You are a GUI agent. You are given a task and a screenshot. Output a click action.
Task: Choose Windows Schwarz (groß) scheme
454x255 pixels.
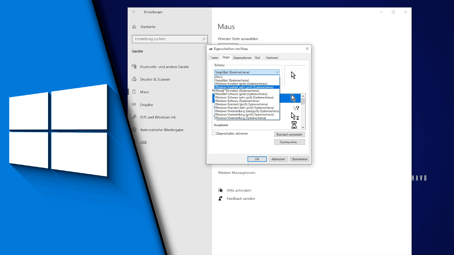247,94
